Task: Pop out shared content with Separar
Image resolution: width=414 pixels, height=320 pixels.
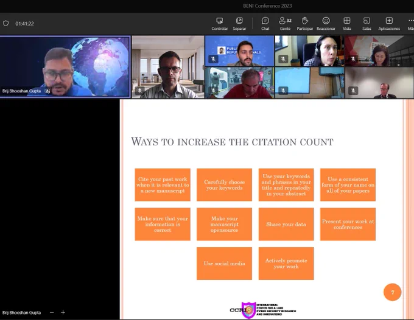Action: (239, 24)
